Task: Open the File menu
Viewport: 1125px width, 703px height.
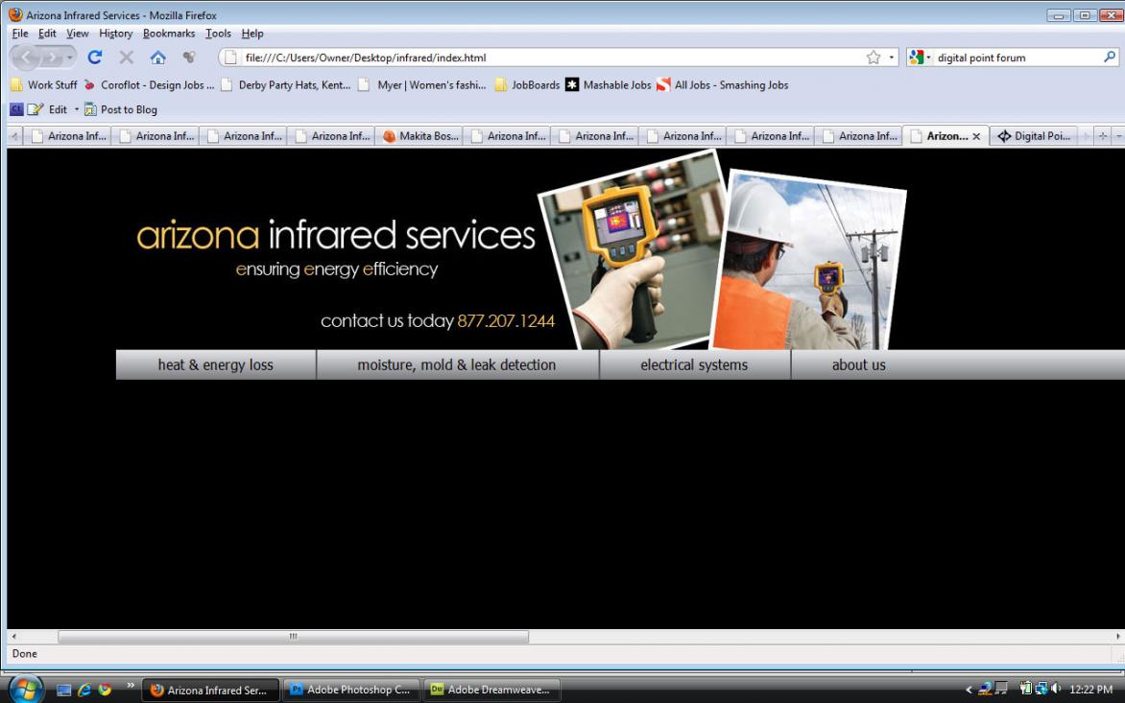Action: point(20,33)
